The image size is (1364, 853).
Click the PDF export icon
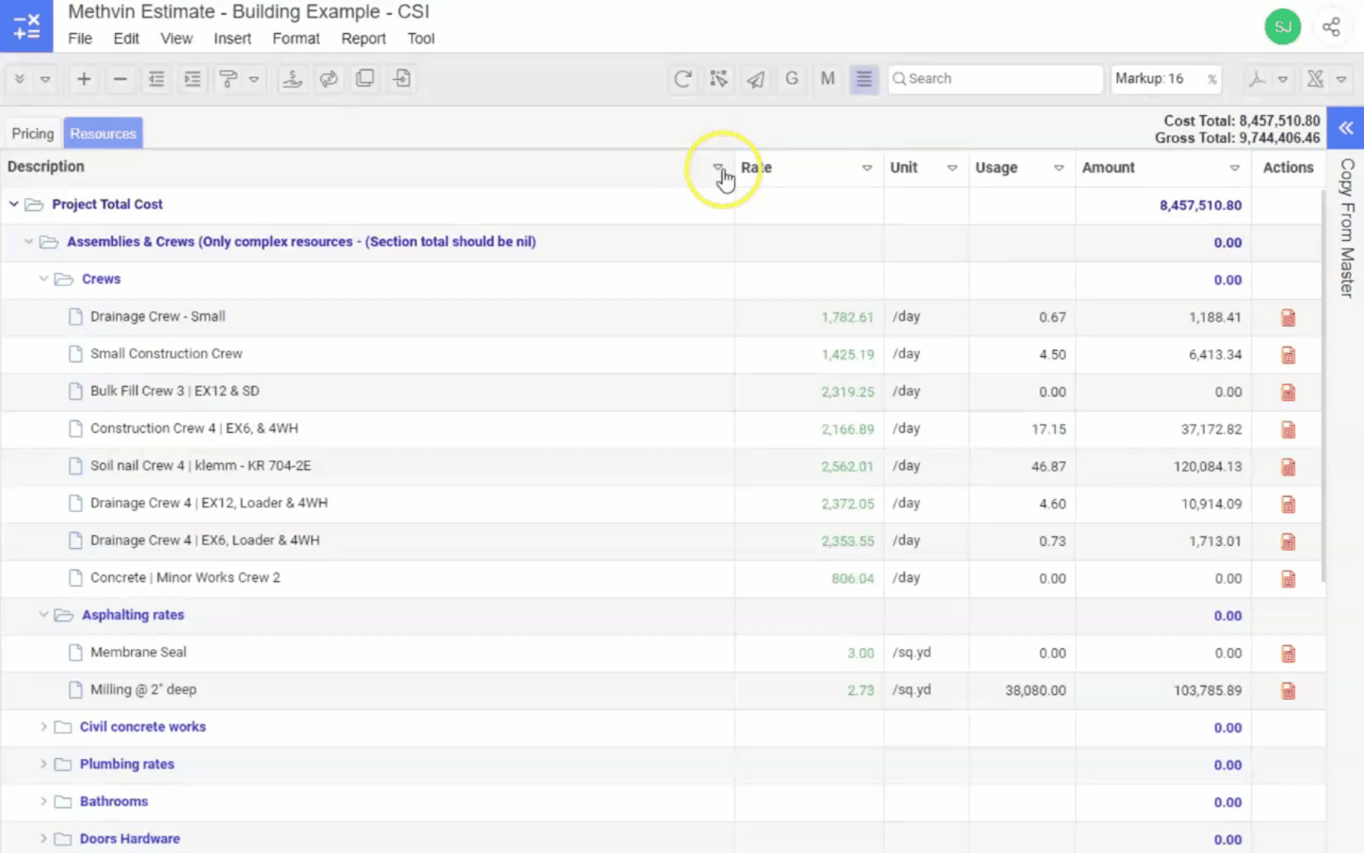point(1257,79)
